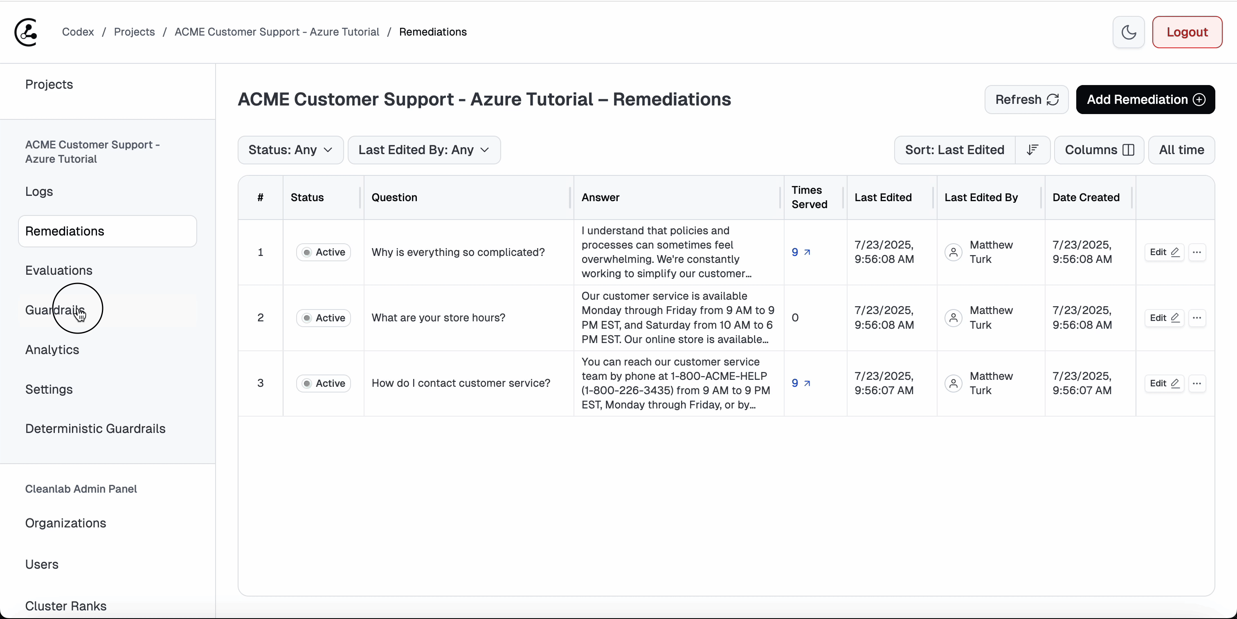Click question 'What are your store hours?'
Viewport: 1237px width, 619px height.
click(x=439, y=318)
